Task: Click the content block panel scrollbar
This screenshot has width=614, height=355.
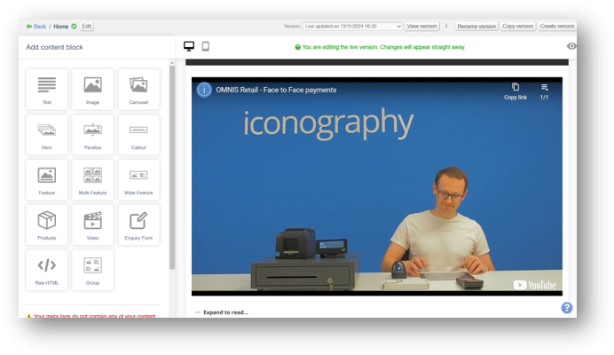Action: click(172, 168)
